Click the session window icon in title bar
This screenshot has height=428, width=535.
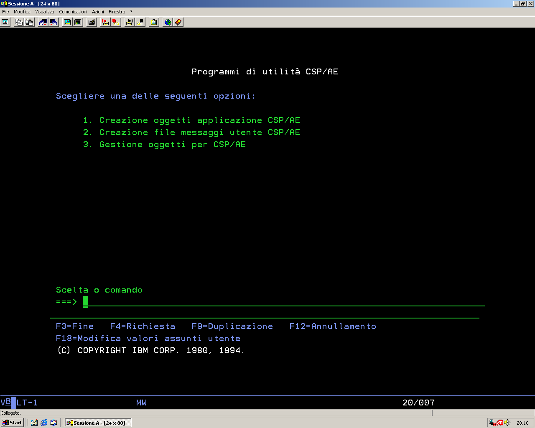(3, 4)
